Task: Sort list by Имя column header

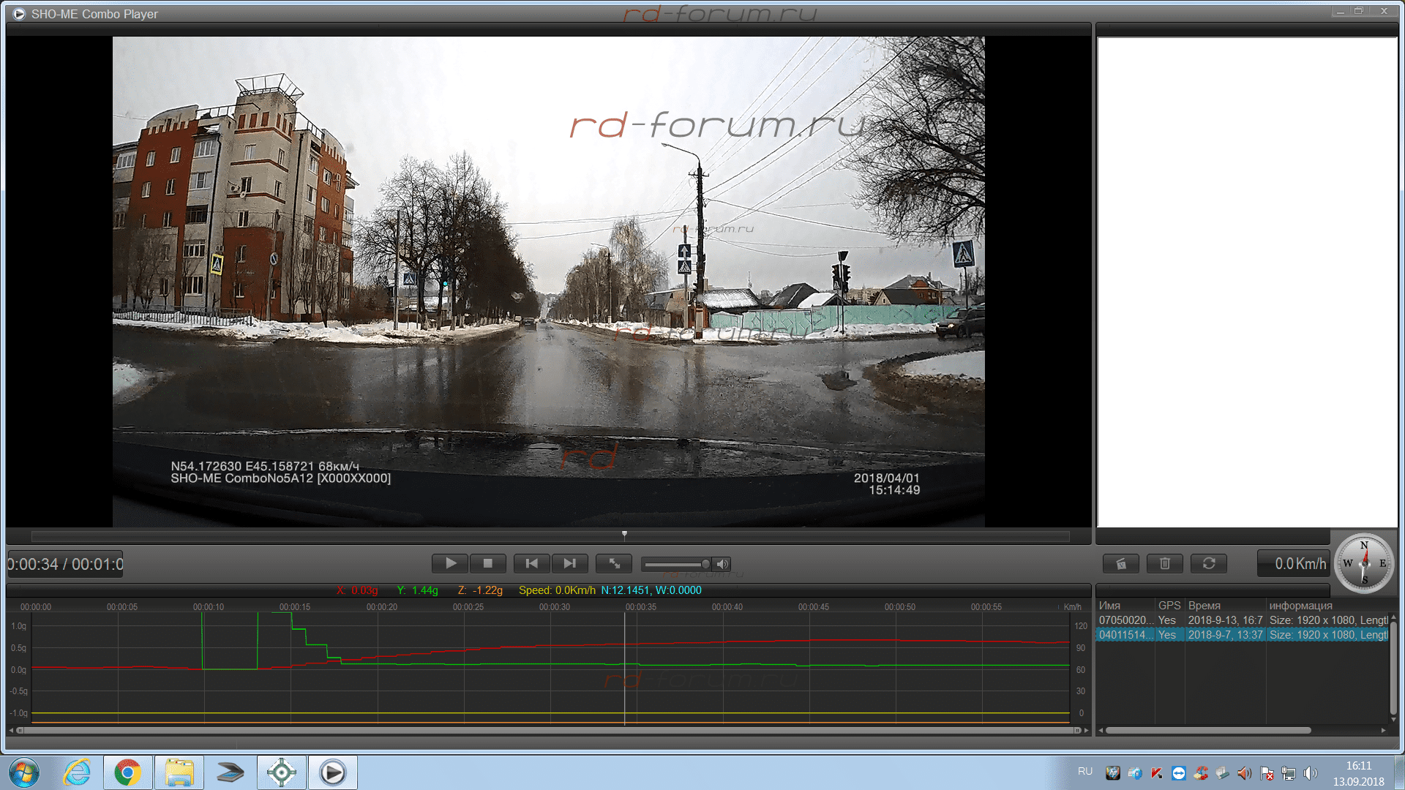Action: tap(1110, 606)
